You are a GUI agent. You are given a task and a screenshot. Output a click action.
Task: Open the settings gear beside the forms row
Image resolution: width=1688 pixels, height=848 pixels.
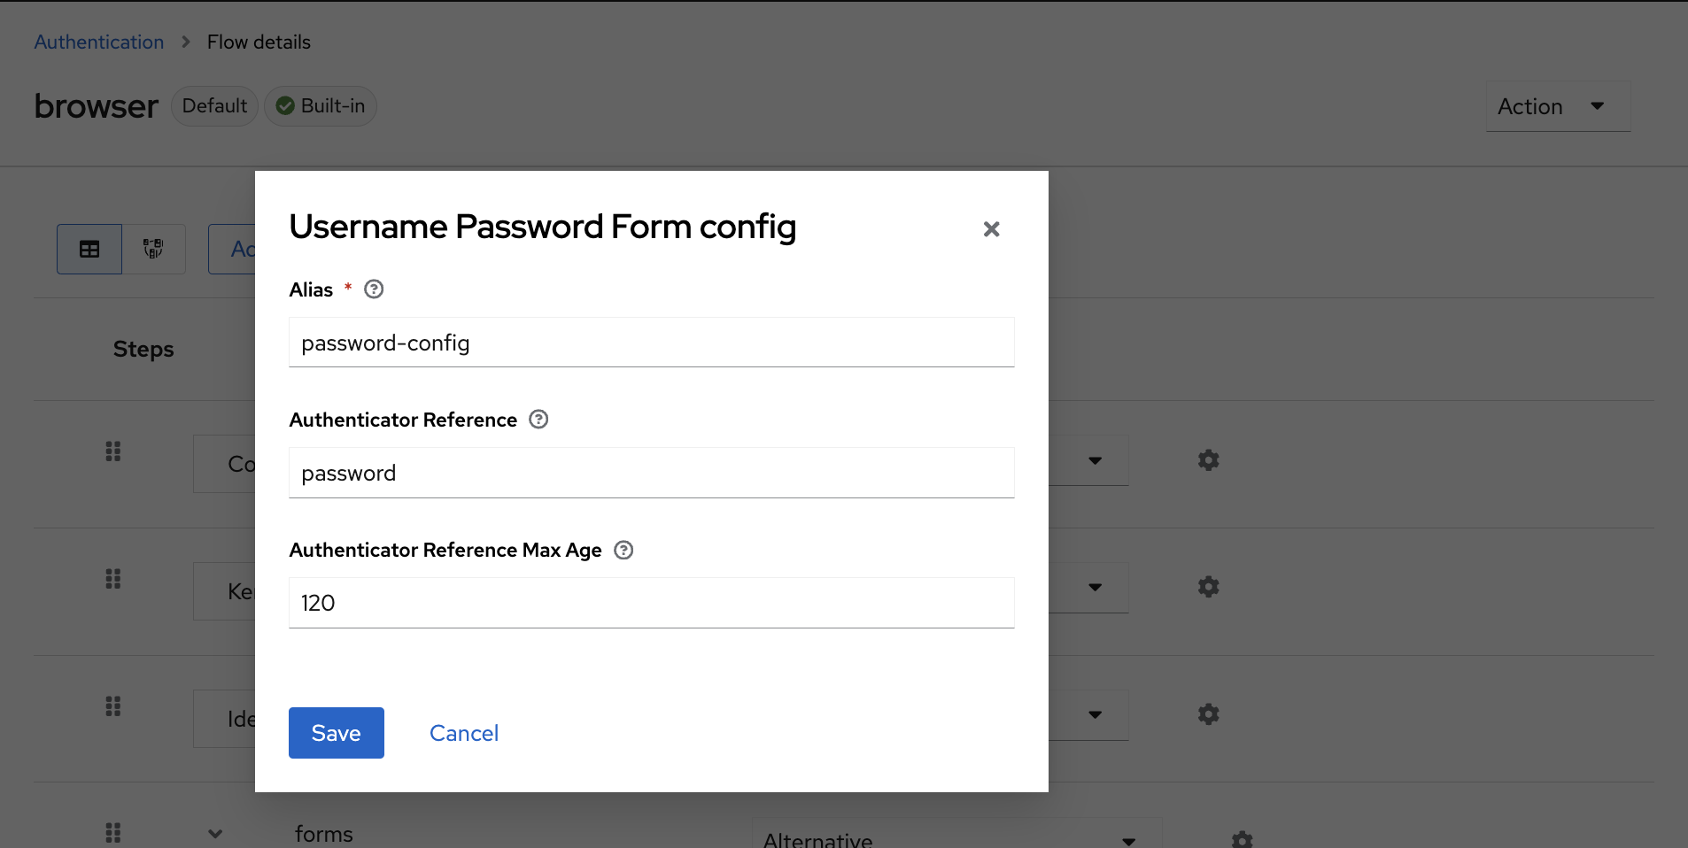[1242, 839]
